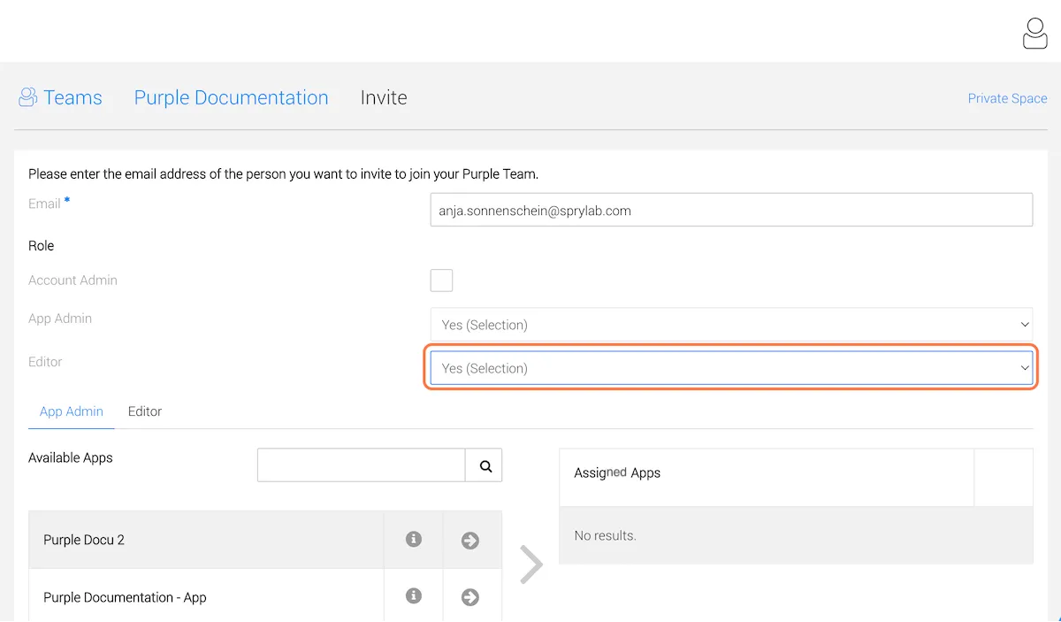This screenshot has width=1061, height=622.
Task: Focus the Email input field
Action: coord(731,211)
